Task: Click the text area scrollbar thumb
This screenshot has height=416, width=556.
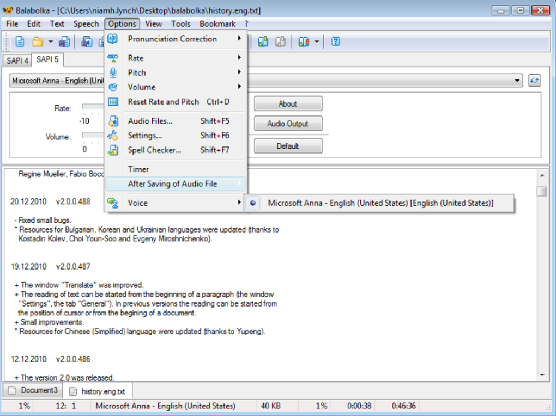Action: tap(542, 191)
